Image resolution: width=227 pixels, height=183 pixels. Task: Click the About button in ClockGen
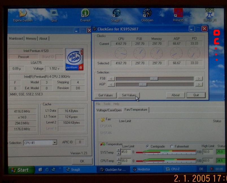pyautogui.click(x=175, y=95)
